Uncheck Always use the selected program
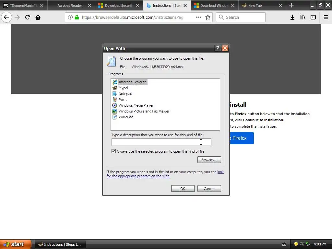The height and width of the screenshot is (249, 332). click(x=114, y=151)
